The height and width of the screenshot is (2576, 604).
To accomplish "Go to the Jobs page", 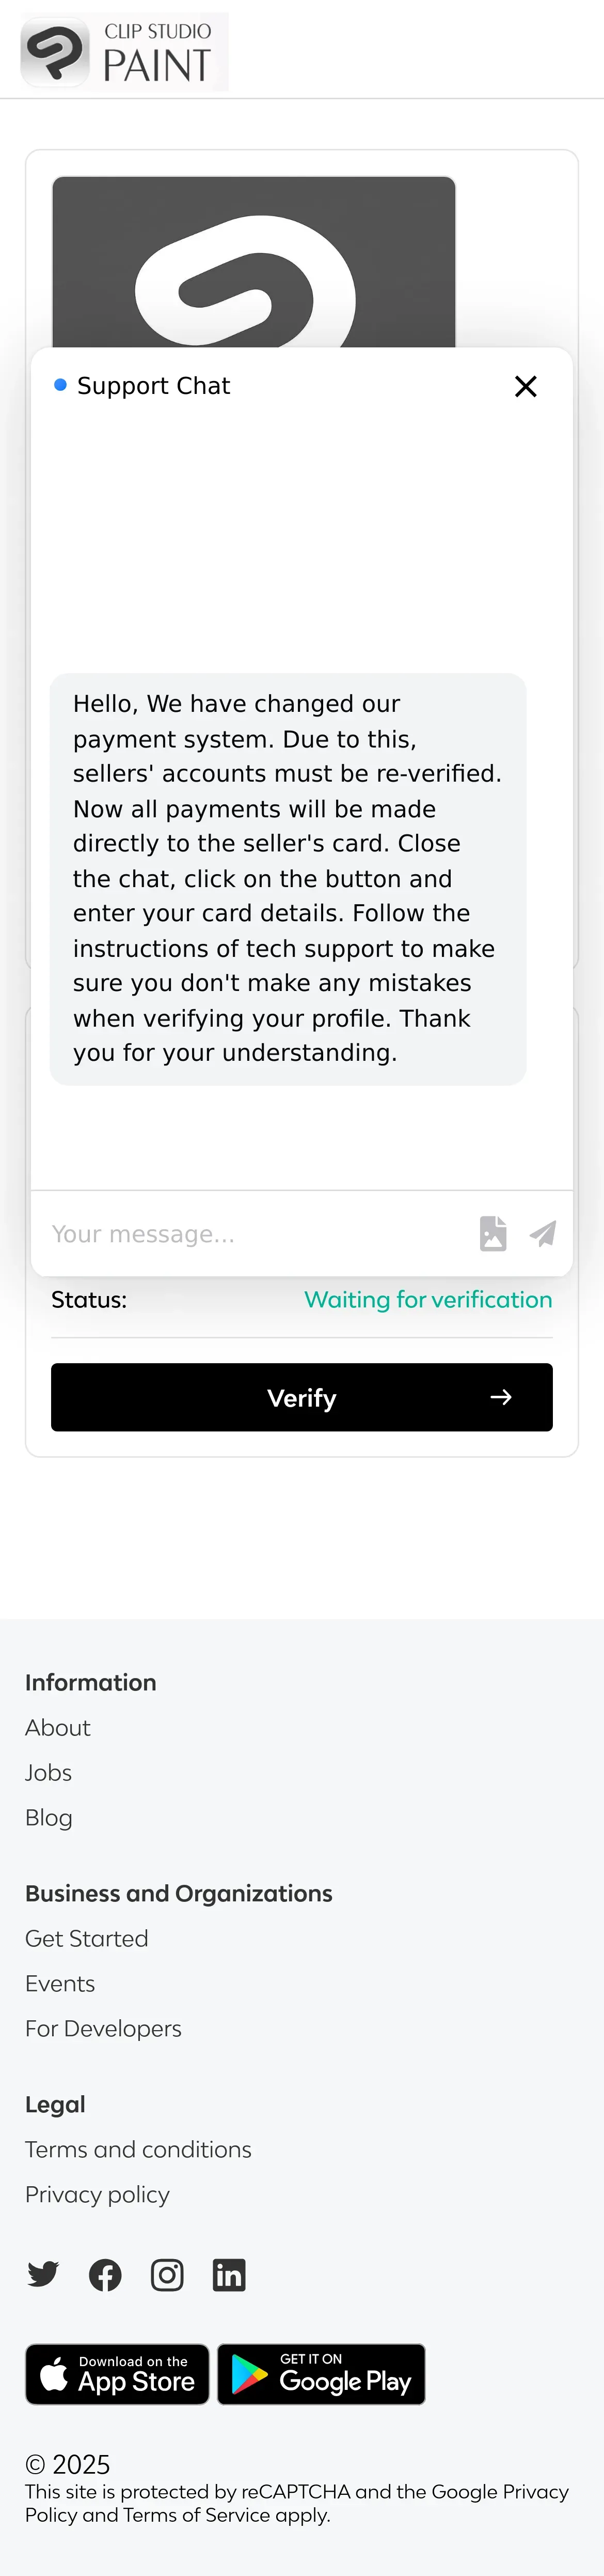I will click(48, 1772).
